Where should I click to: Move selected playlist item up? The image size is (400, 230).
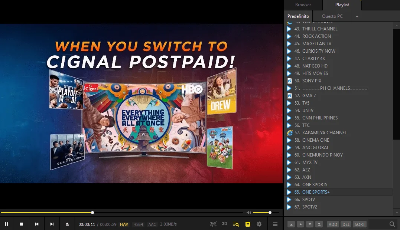click(x=300, y=224)
